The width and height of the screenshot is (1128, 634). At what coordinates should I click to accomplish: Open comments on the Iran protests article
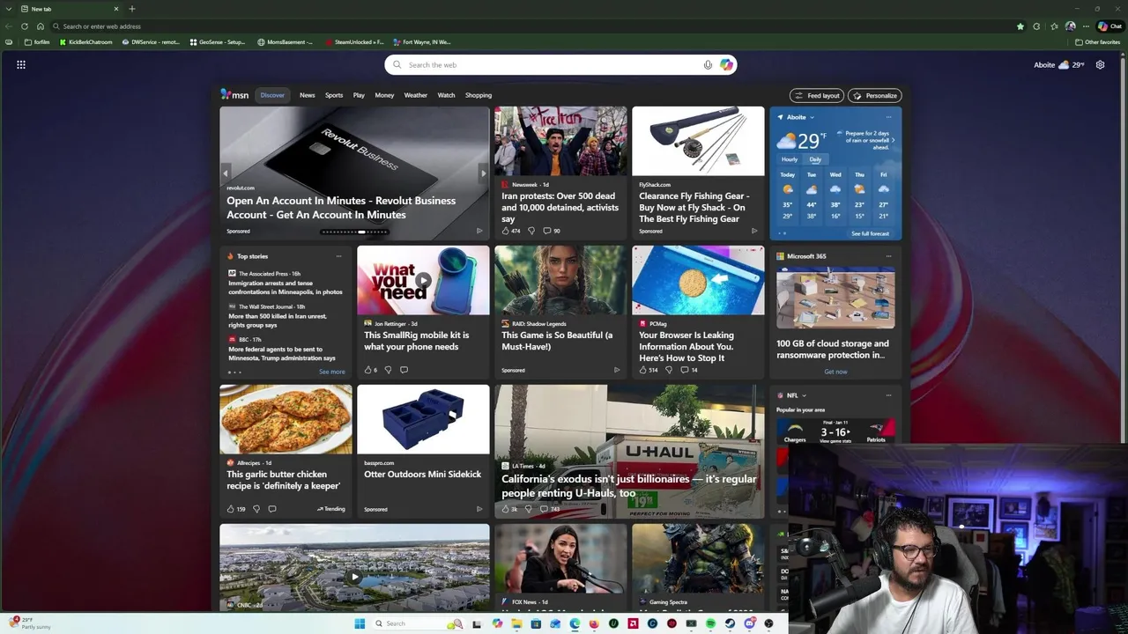point(552,231)
